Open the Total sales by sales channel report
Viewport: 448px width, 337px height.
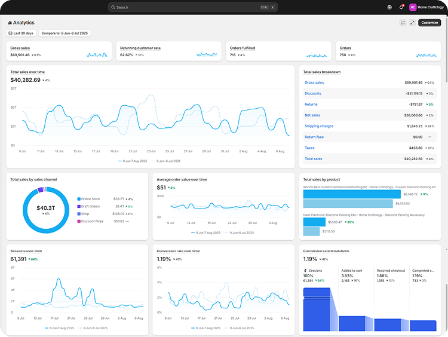(33, 179)
